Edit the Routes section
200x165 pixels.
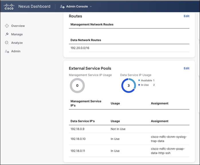tap(186, 16)
